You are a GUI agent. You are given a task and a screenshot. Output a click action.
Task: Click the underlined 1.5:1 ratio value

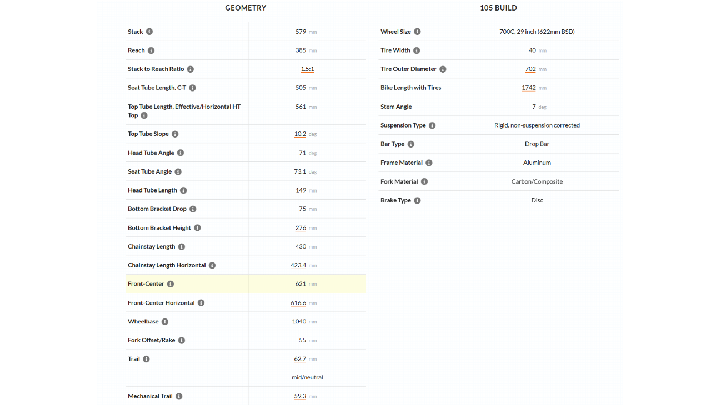tap(307, 69)
